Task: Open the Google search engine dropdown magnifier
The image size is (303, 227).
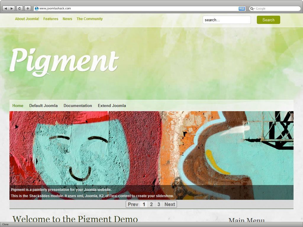Action: (x=252, y=9)
